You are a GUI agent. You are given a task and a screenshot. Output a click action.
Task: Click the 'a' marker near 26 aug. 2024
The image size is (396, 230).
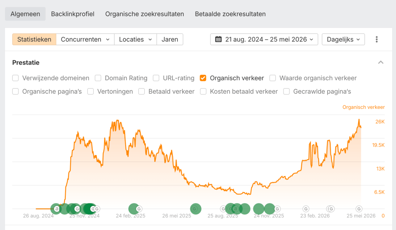57,209
